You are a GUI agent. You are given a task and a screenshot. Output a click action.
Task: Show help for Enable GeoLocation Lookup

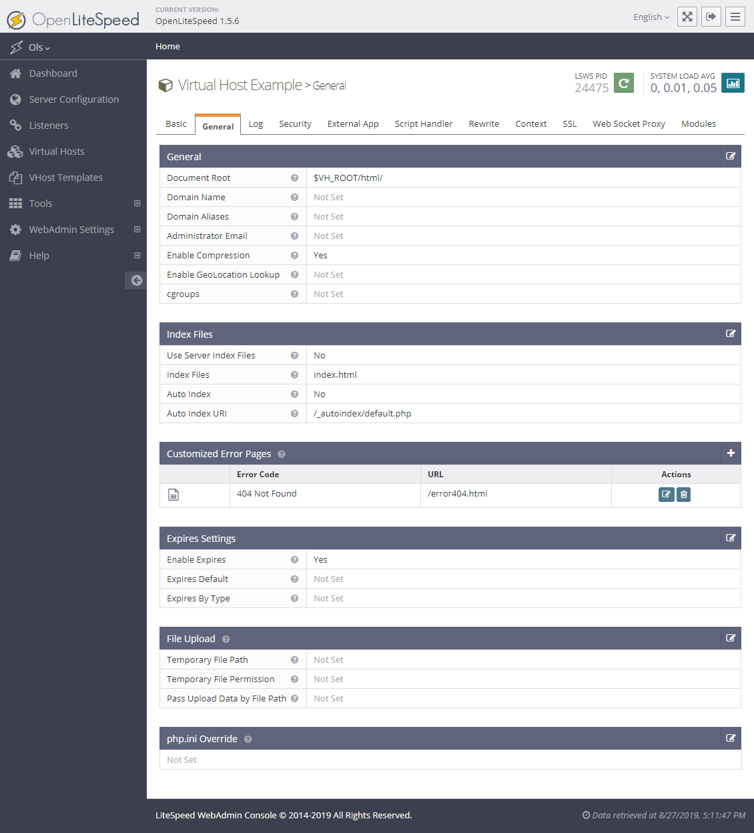click(294, 275)
